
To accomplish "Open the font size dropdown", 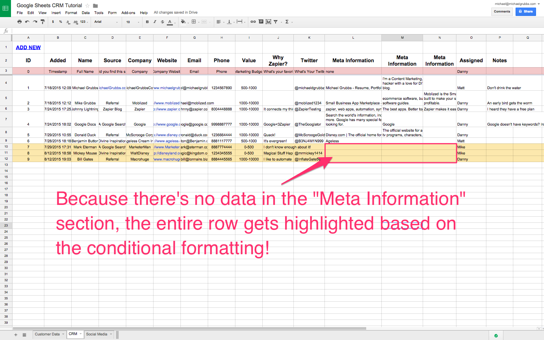I will pos(131,22).
